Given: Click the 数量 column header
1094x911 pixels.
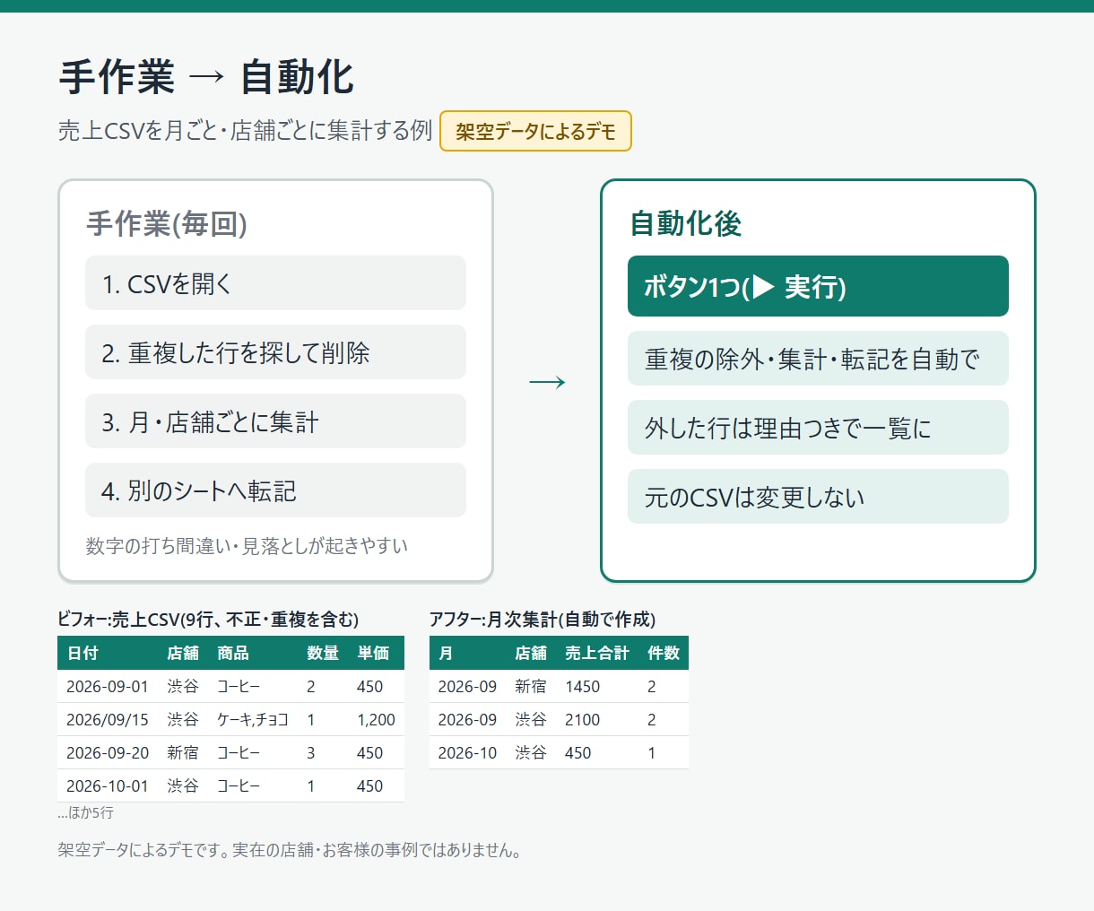Looking at the screenshot, I should point(323,653).
